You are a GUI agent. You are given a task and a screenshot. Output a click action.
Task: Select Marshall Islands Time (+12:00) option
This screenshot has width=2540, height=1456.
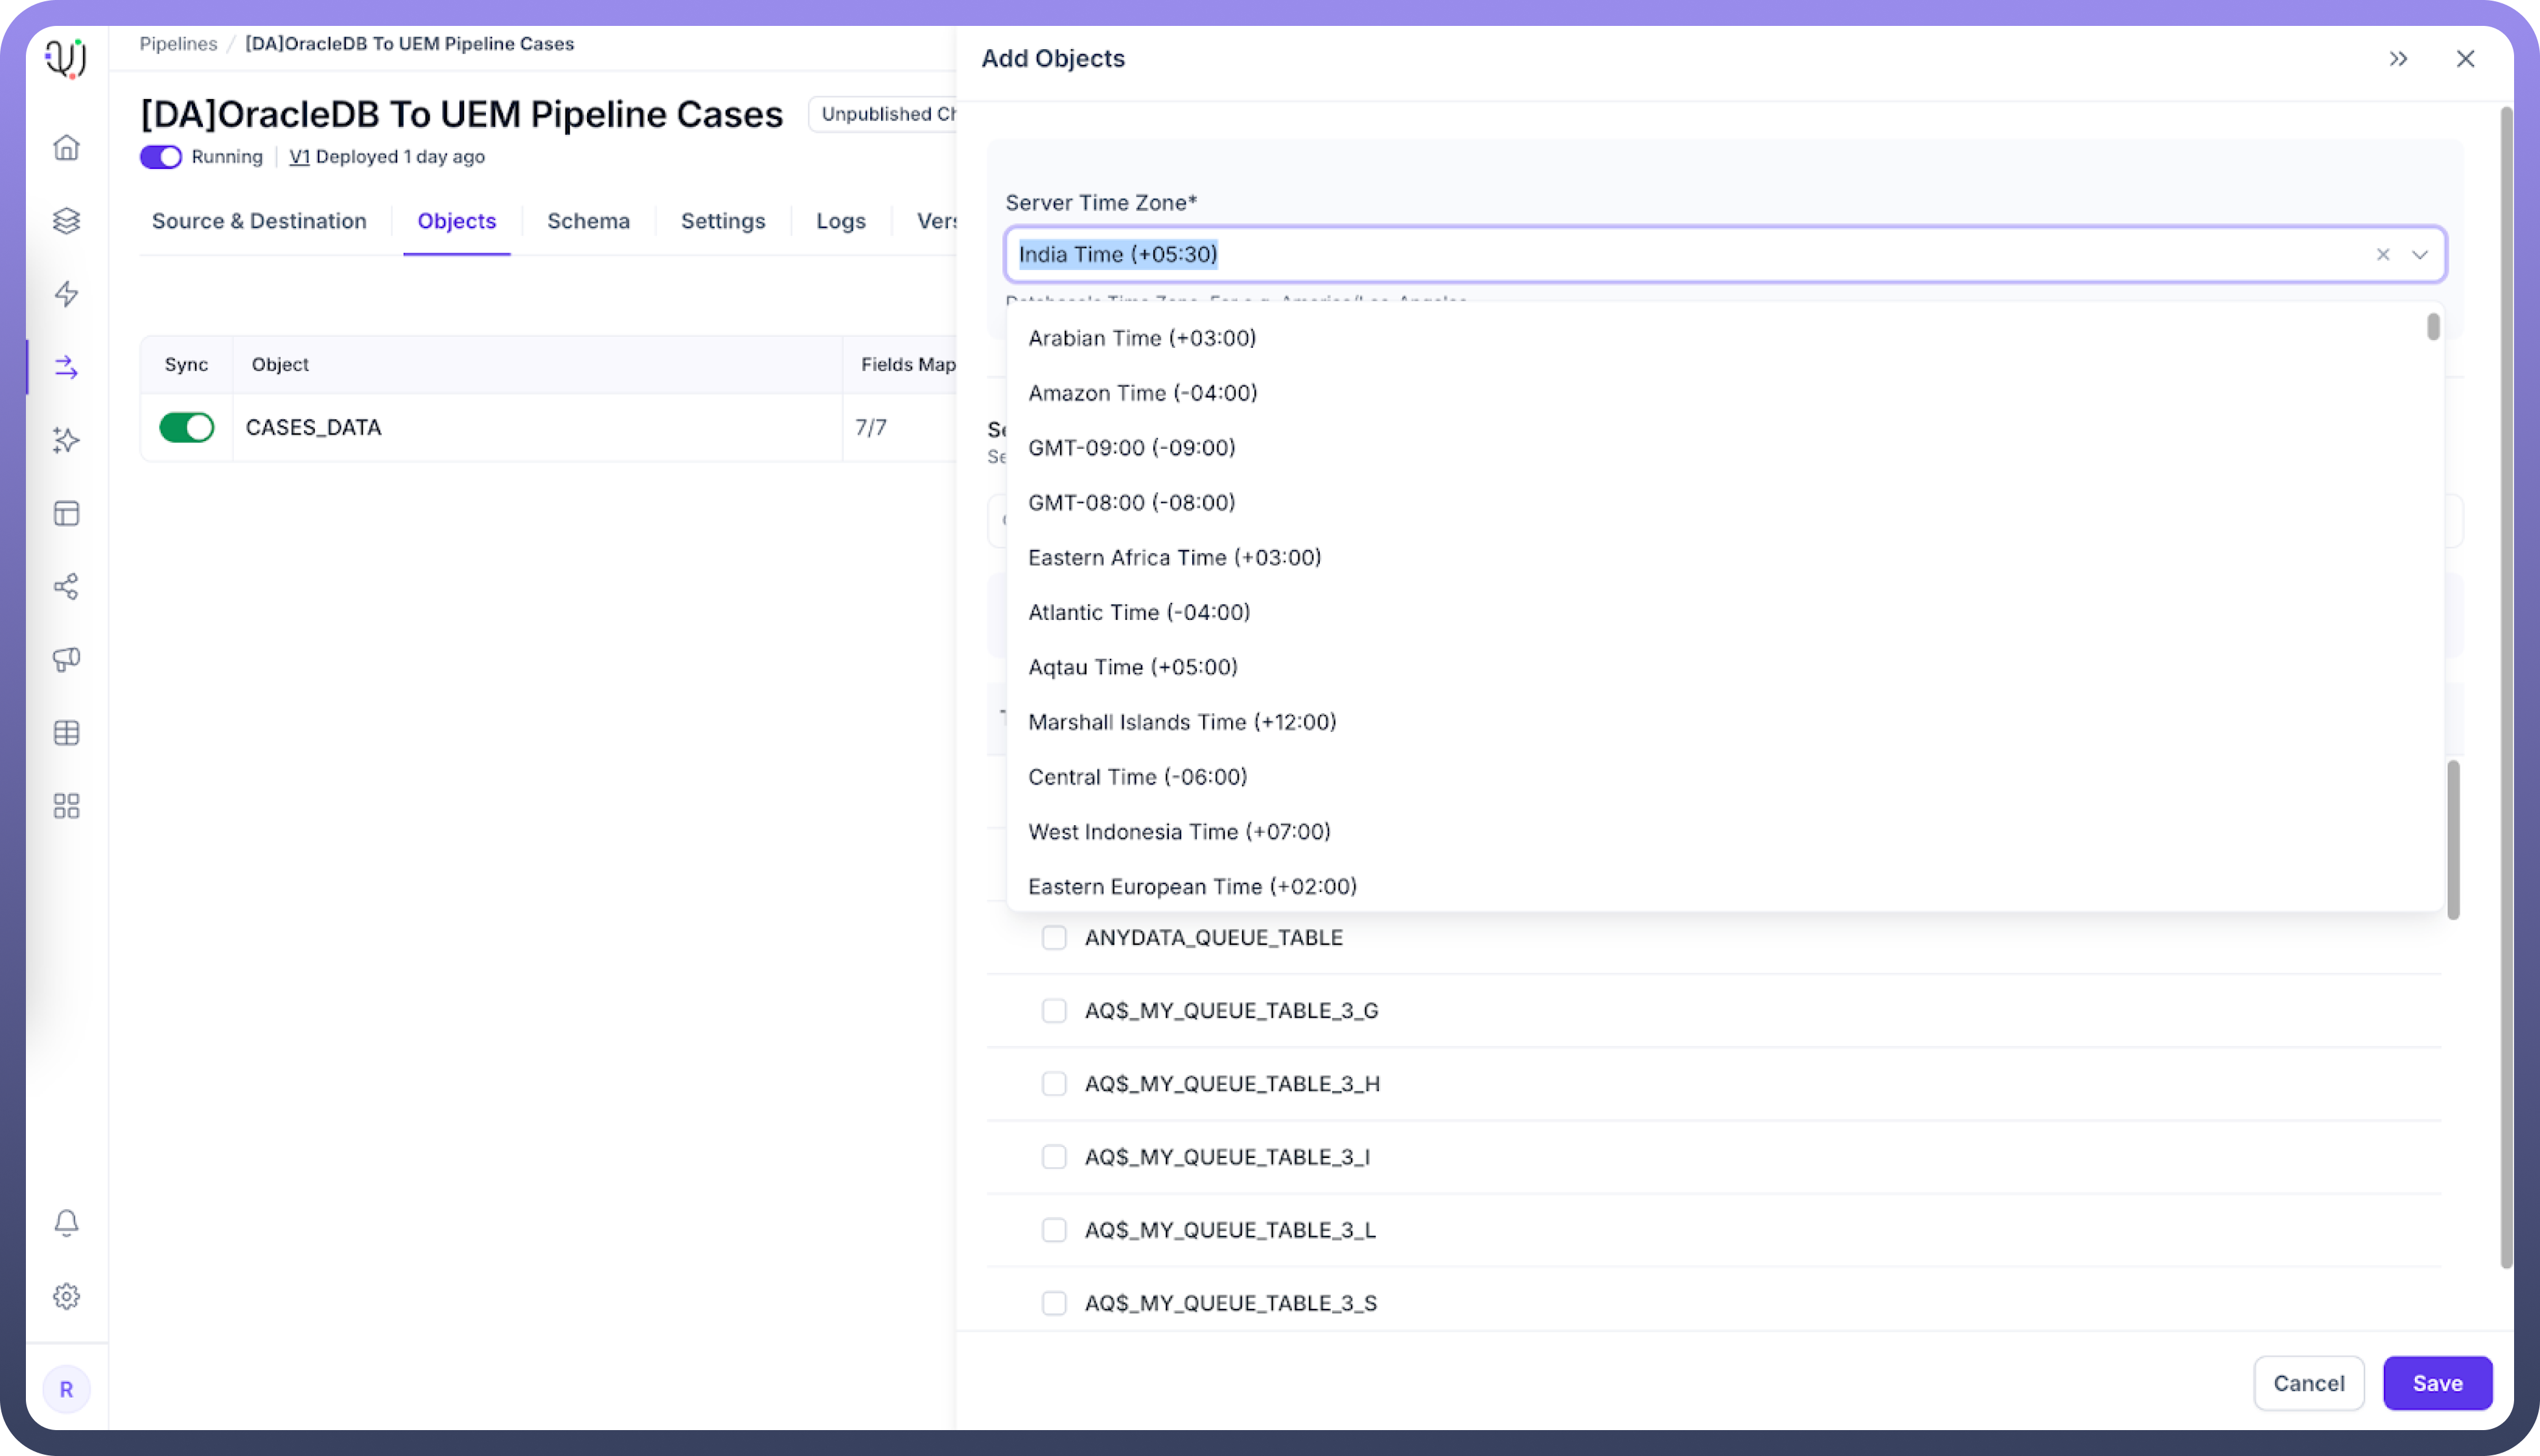pyautogui.click(x=1181, y=722)
